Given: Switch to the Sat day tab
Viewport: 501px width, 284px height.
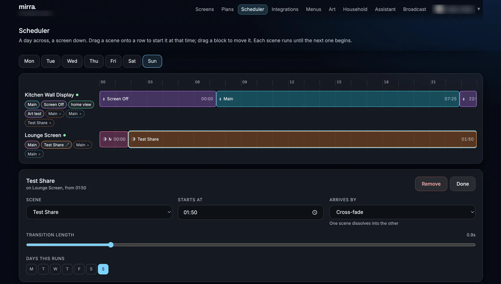Looking at the screenshot, I should click(132, 61).
